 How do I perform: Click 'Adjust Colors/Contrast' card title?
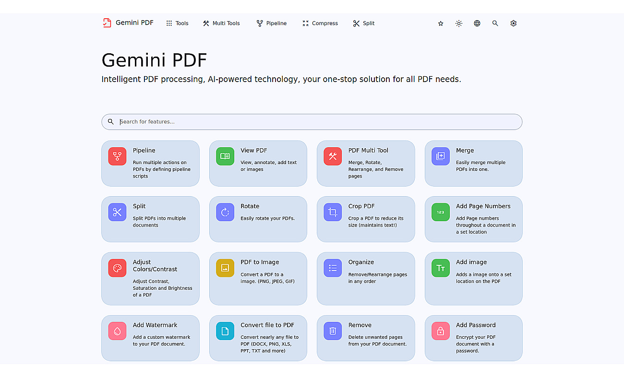pyautogui.click(x=155, y=266)
